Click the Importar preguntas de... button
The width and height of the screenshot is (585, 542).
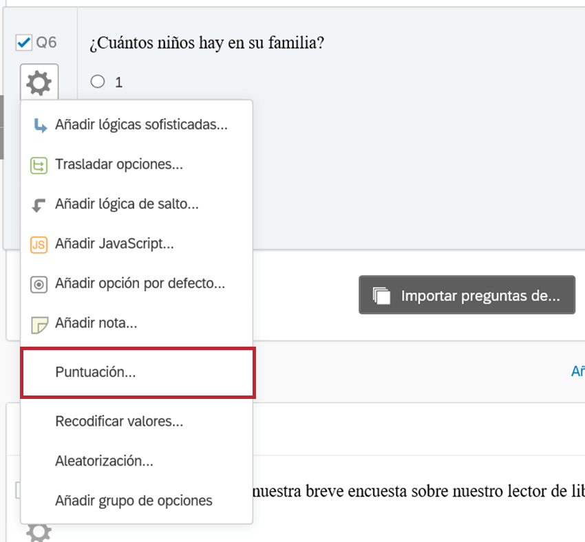click(467, 295)
